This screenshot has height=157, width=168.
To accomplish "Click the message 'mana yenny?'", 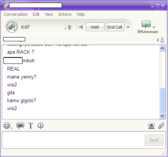I will click(22, 77).
